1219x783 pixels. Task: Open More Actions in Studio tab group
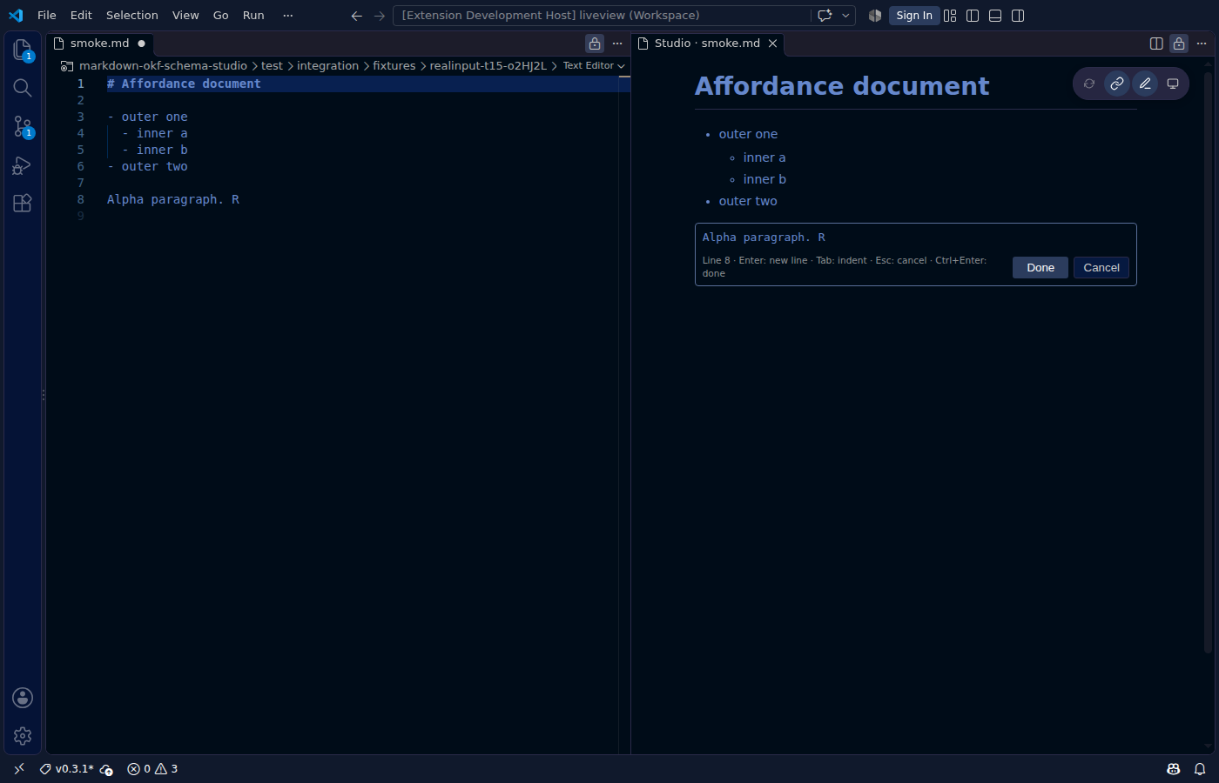pos(1202,43)
